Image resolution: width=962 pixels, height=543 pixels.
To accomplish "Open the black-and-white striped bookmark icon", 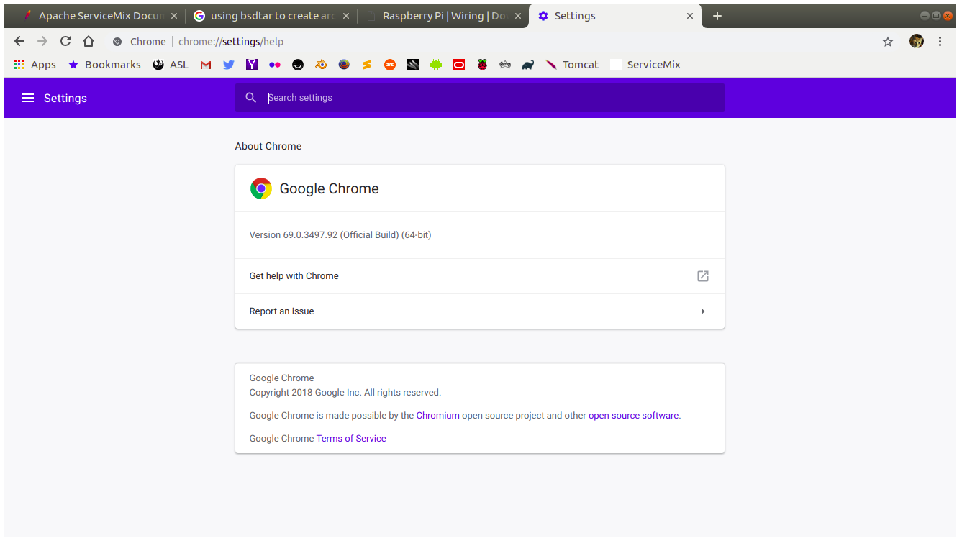I will pyautogui.click(x=413, y=65).
